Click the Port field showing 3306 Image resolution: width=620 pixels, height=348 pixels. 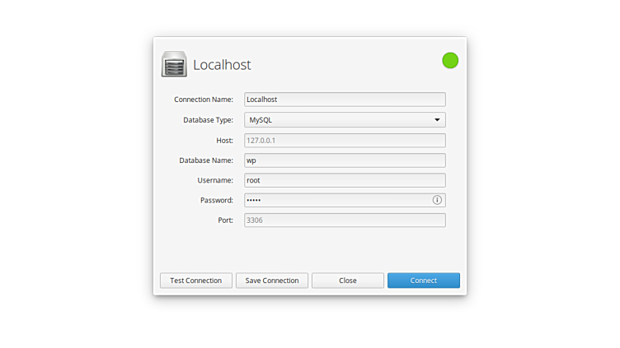(345, 220)
